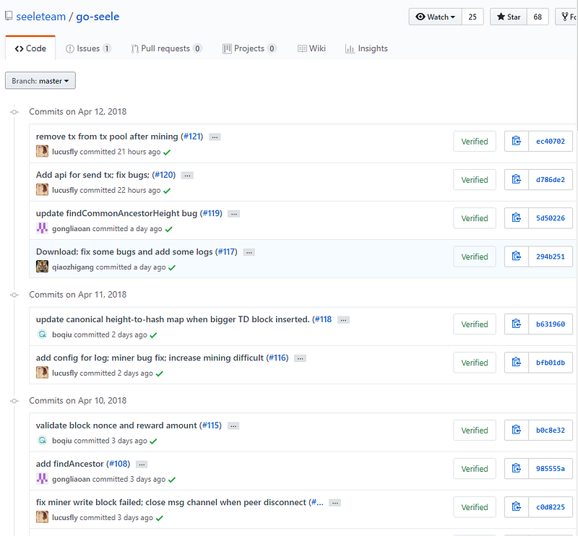578x536 pixels.
Task: Copy full SHA for commit 5d50226
Action: coord(516,218)
